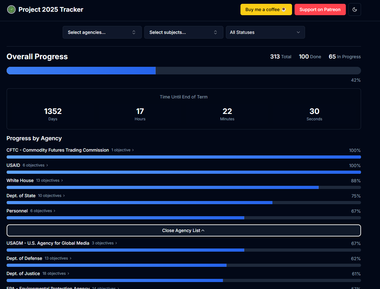Viewport: 380px width, 289px height.
Task: Click the Close Agency List button
Action: click(x=184, y=230)
